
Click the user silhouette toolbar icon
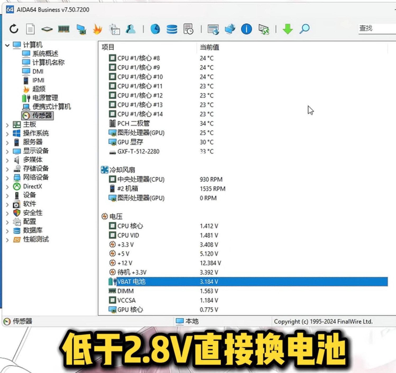point(131,29)
